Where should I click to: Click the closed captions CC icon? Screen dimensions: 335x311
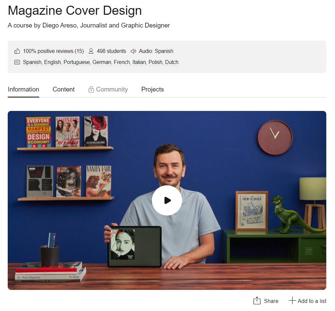[x=17, y=62]
